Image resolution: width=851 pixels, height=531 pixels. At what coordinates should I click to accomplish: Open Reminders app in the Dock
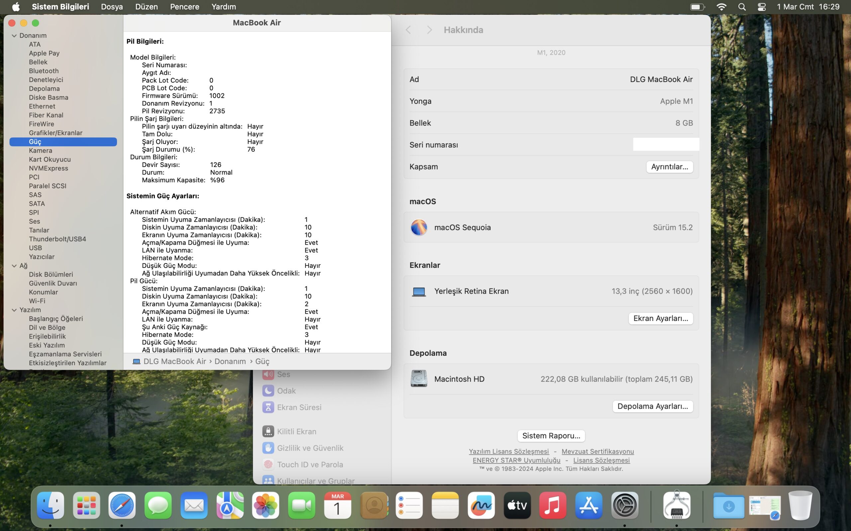pyautogui.click(x=409, y=505)
